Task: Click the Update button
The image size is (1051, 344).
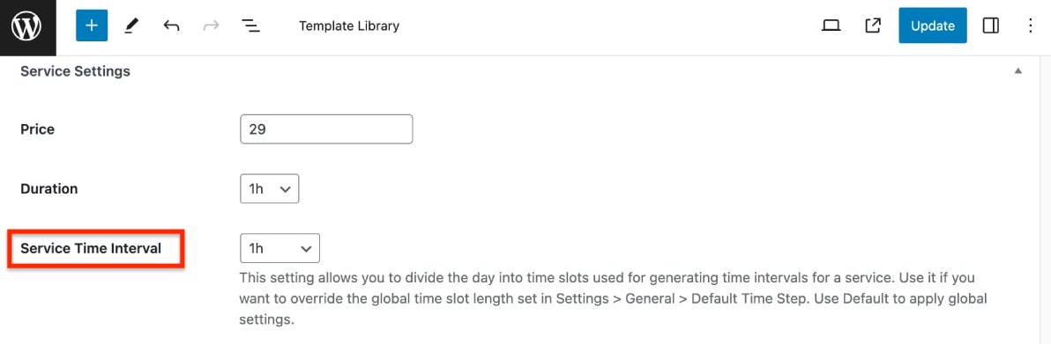Action: coord(932,26)
